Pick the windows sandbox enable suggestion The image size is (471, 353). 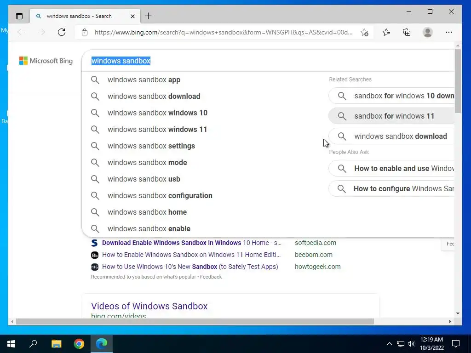204,228
